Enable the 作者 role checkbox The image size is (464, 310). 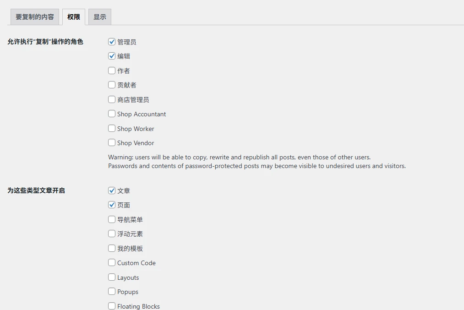[112, 71]
